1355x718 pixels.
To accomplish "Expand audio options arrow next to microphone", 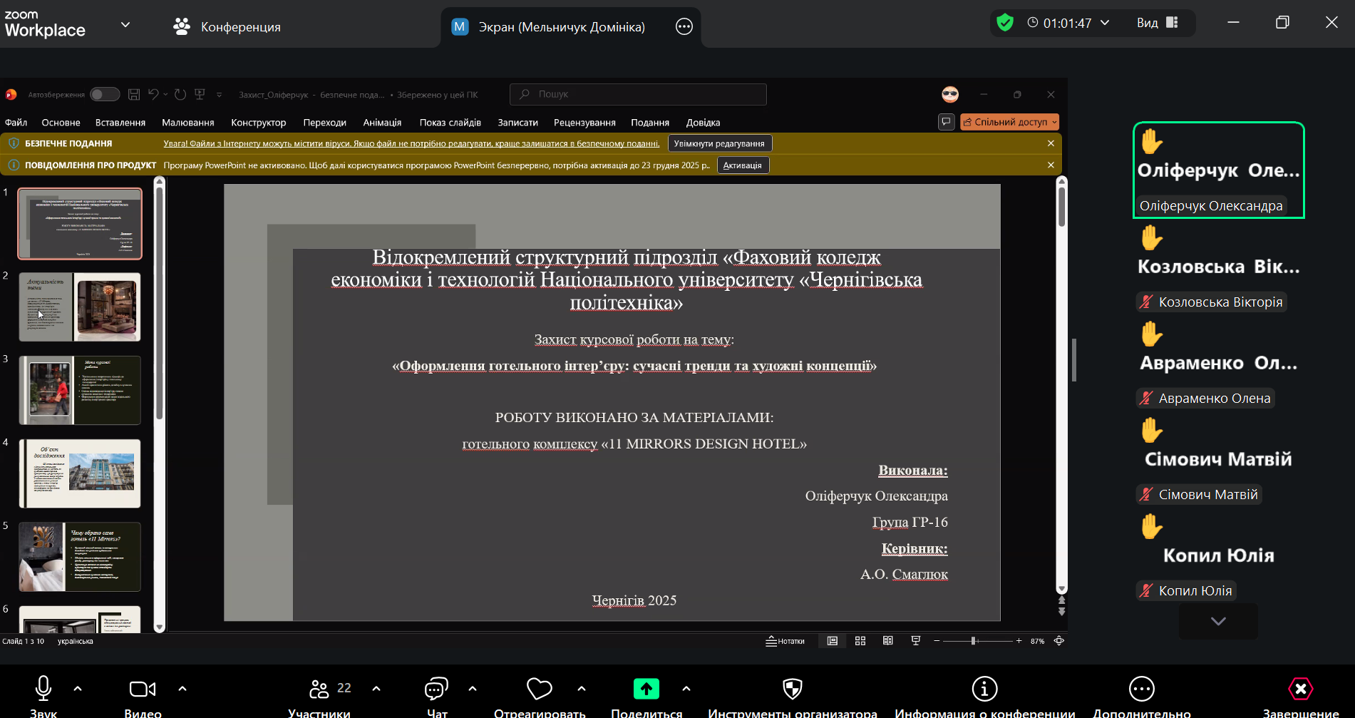I will point(78,689).
